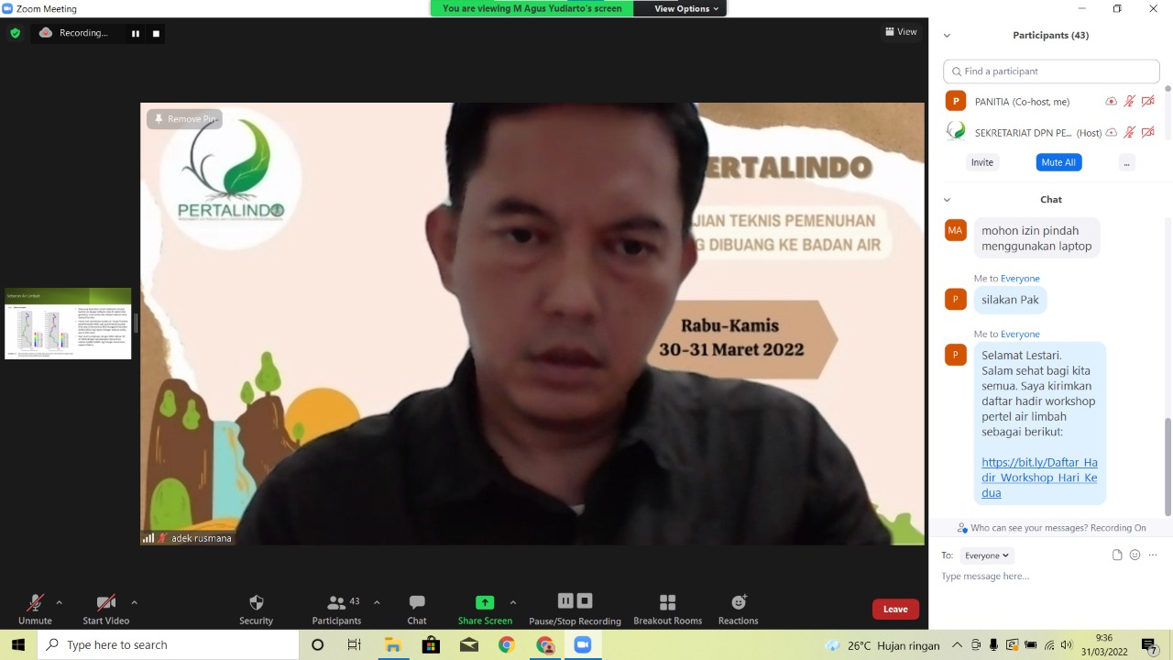Click the green Share Screen icon
The width and height of the screenshot is (1173, 660).
tap(485, 602)
